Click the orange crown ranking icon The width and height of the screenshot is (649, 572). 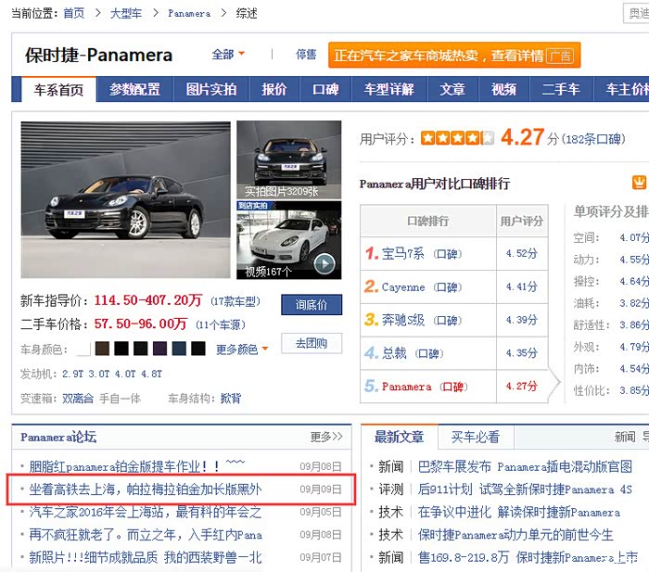(x=639, y=183)
